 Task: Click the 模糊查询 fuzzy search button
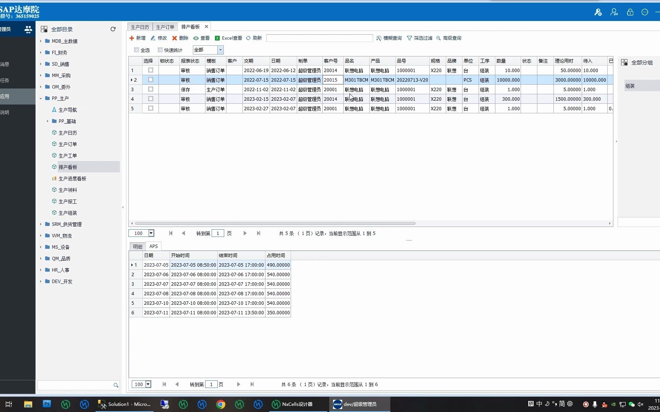pos(389,38)
